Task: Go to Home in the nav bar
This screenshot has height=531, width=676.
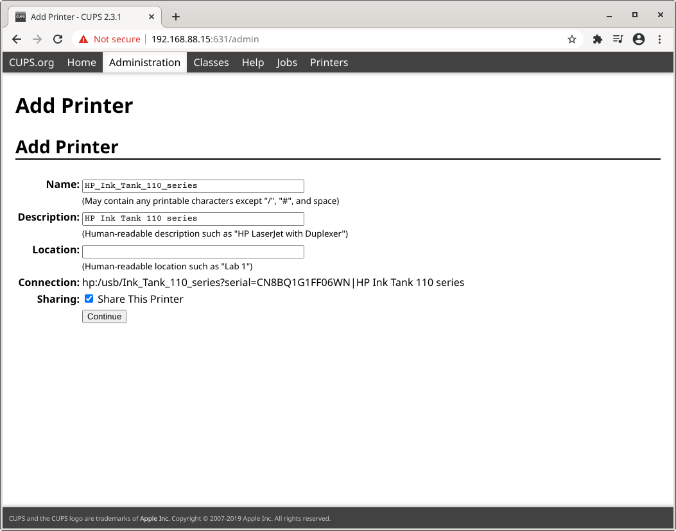Action: [82, 62]
